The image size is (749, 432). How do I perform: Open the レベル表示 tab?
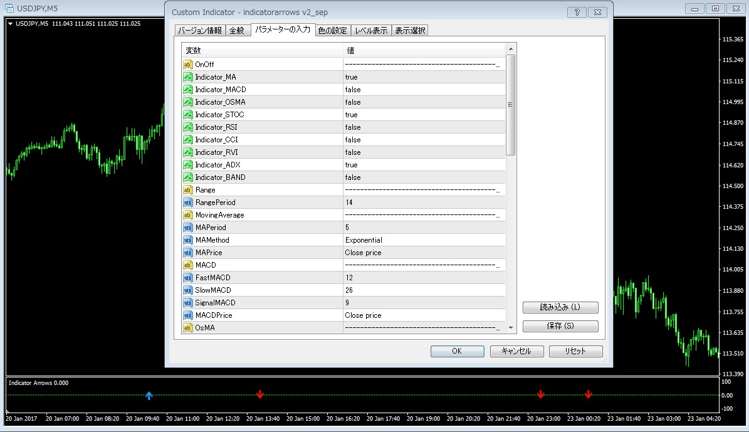pos(371,31)
